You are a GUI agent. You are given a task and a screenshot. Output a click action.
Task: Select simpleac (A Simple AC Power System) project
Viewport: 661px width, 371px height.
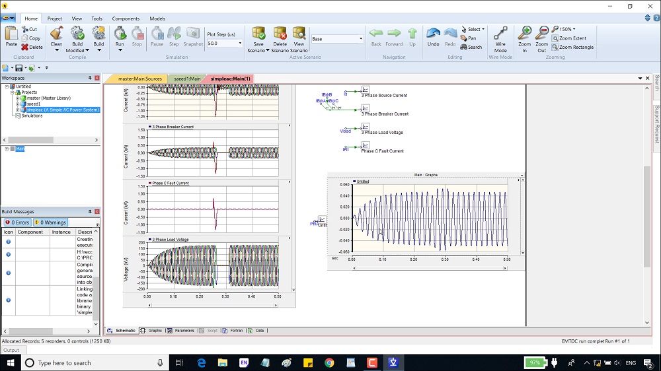(62, 110)
